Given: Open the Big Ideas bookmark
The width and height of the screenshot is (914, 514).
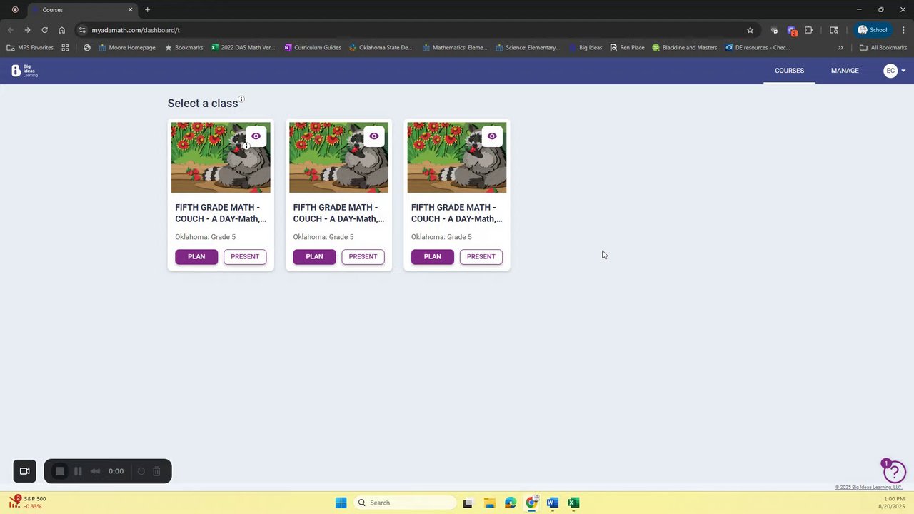Looking at the screenshot, I should click(586, 48).
